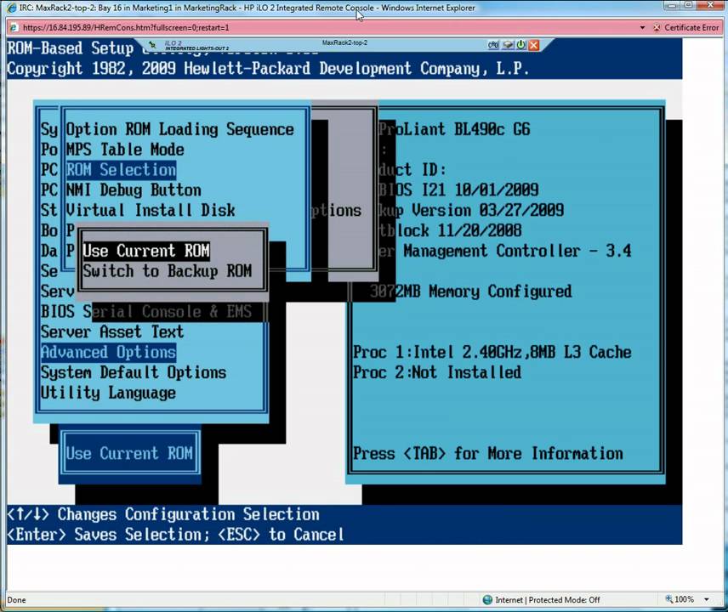Viewport: 728px width, 612px height.
Task: Click the BIOS I21 10/01/2009 line
Action: click(458, 190)
